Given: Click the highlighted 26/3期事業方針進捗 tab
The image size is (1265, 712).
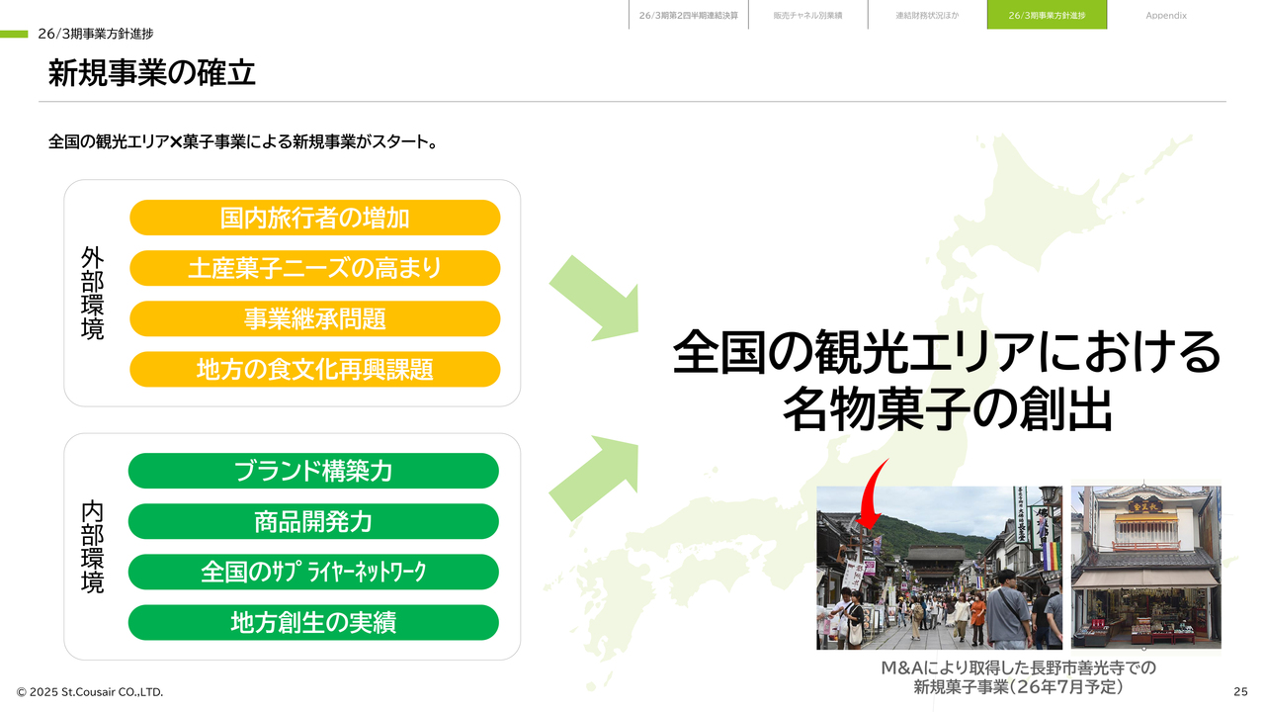Looking at the screenshot, I should [1047, 16].
